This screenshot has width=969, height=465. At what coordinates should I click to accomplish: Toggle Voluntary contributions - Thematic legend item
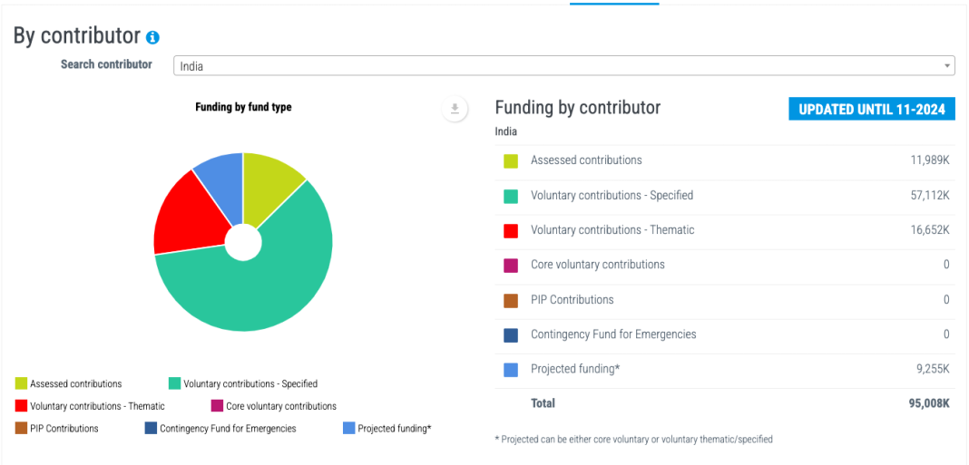pyautogui.click(x=90, y=406)
